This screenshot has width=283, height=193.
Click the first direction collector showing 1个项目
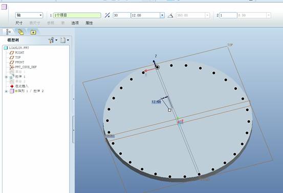coord(77,15)
